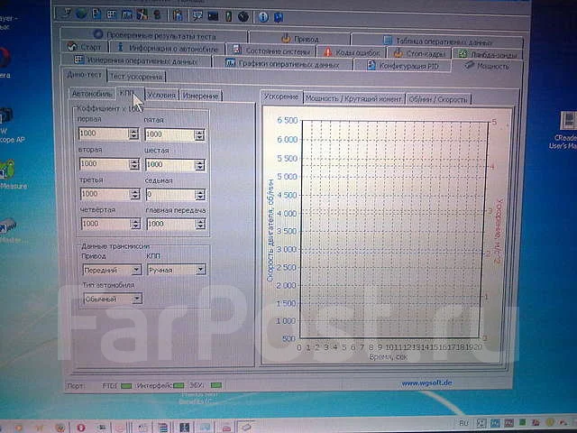Open the Об/мин / Скорость chart tab
The image size is (577, 433).
(438, 99)
